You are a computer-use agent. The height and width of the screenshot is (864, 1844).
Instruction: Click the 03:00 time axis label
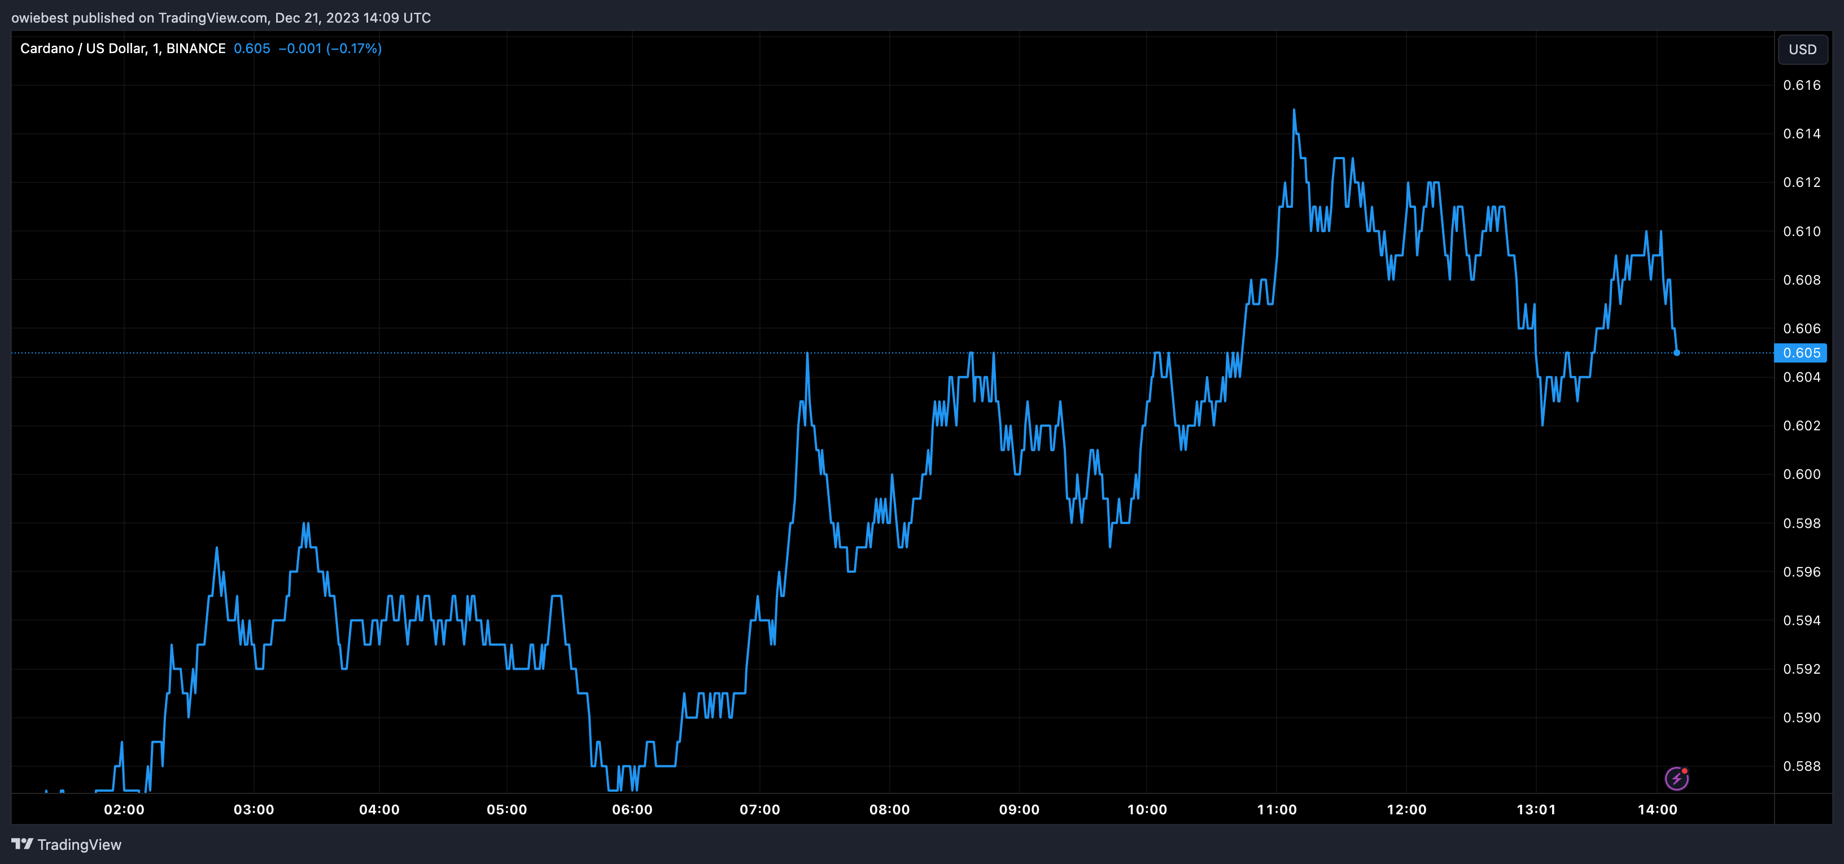[254, 810]
